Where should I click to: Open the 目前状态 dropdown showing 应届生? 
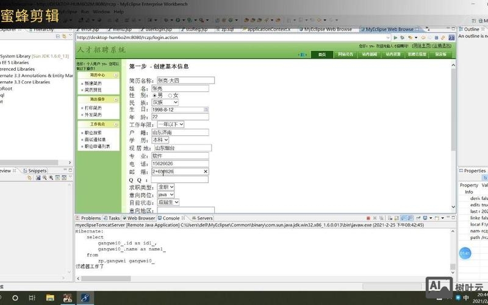pyautogui.click(x=168, y=203)
